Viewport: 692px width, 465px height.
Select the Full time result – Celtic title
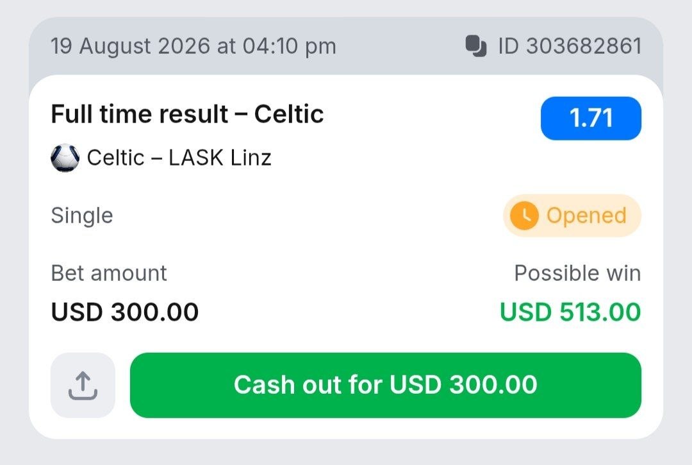(188, 114)
